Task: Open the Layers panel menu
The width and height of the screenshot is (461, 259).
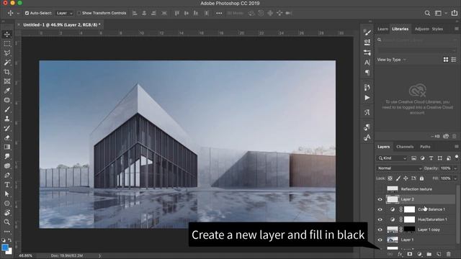Action: coord(456,147)
